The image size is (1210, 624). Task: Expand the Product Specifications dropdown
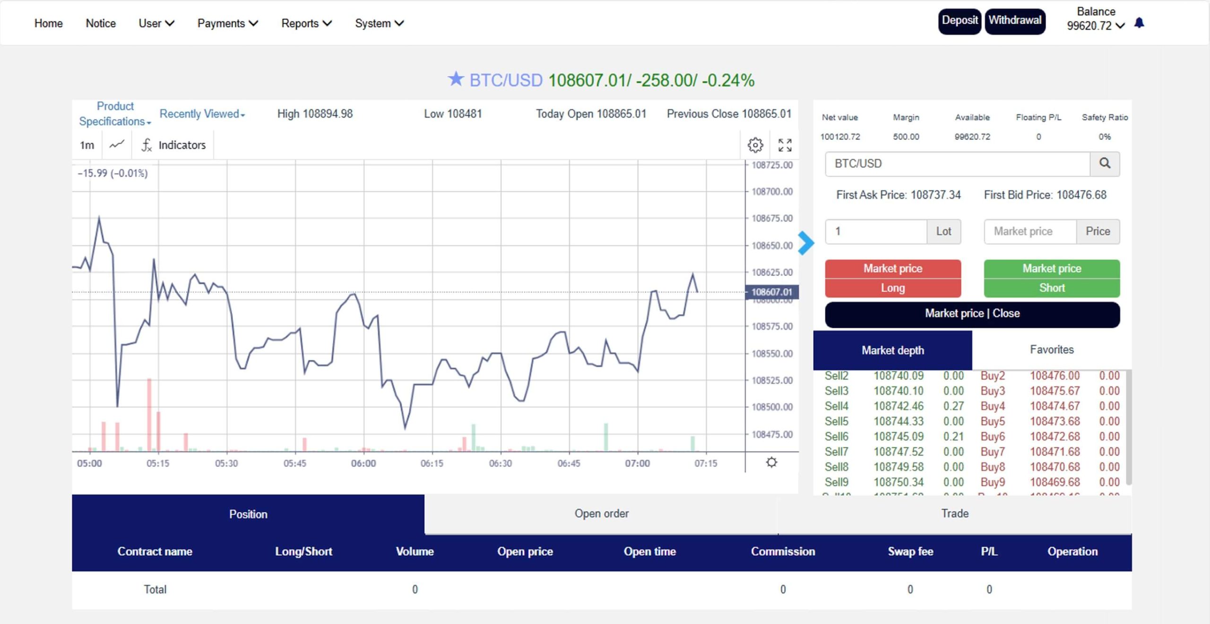pyautogui.click(x=115, y=113)
